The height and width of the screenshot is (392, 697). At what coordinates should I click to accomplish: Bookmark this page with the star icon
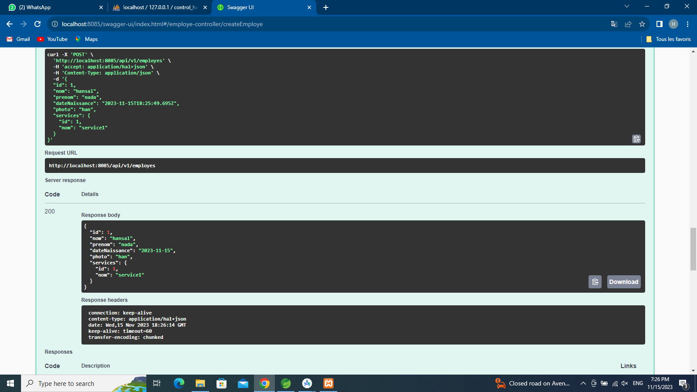[642, 24]
